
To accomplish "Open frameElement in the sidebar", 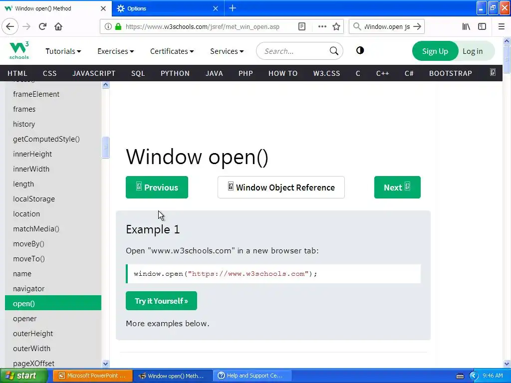I will [36, 94].
